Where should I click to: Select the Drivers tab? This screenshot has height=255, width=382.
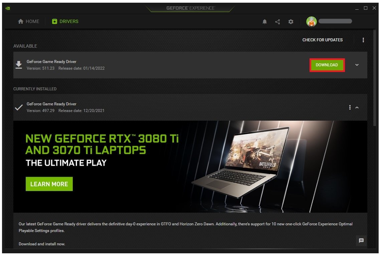65,21
